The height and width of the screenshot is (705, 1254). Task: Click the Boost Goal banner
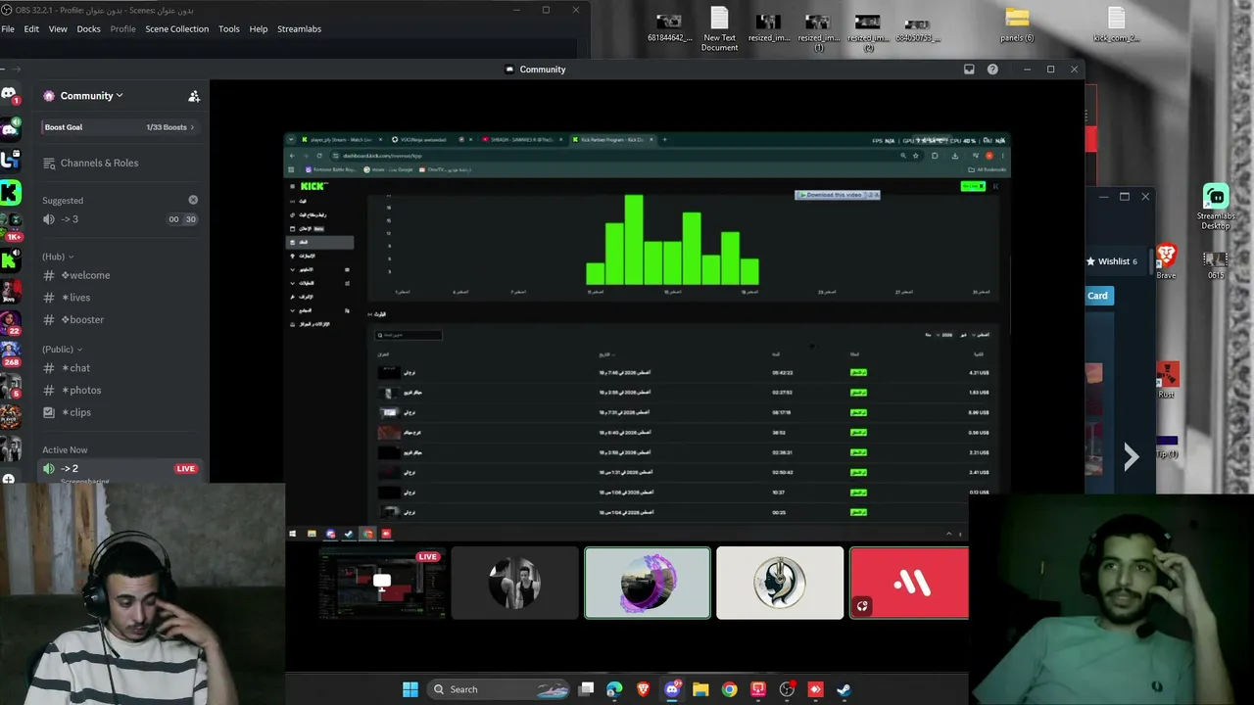pos(120,127)
